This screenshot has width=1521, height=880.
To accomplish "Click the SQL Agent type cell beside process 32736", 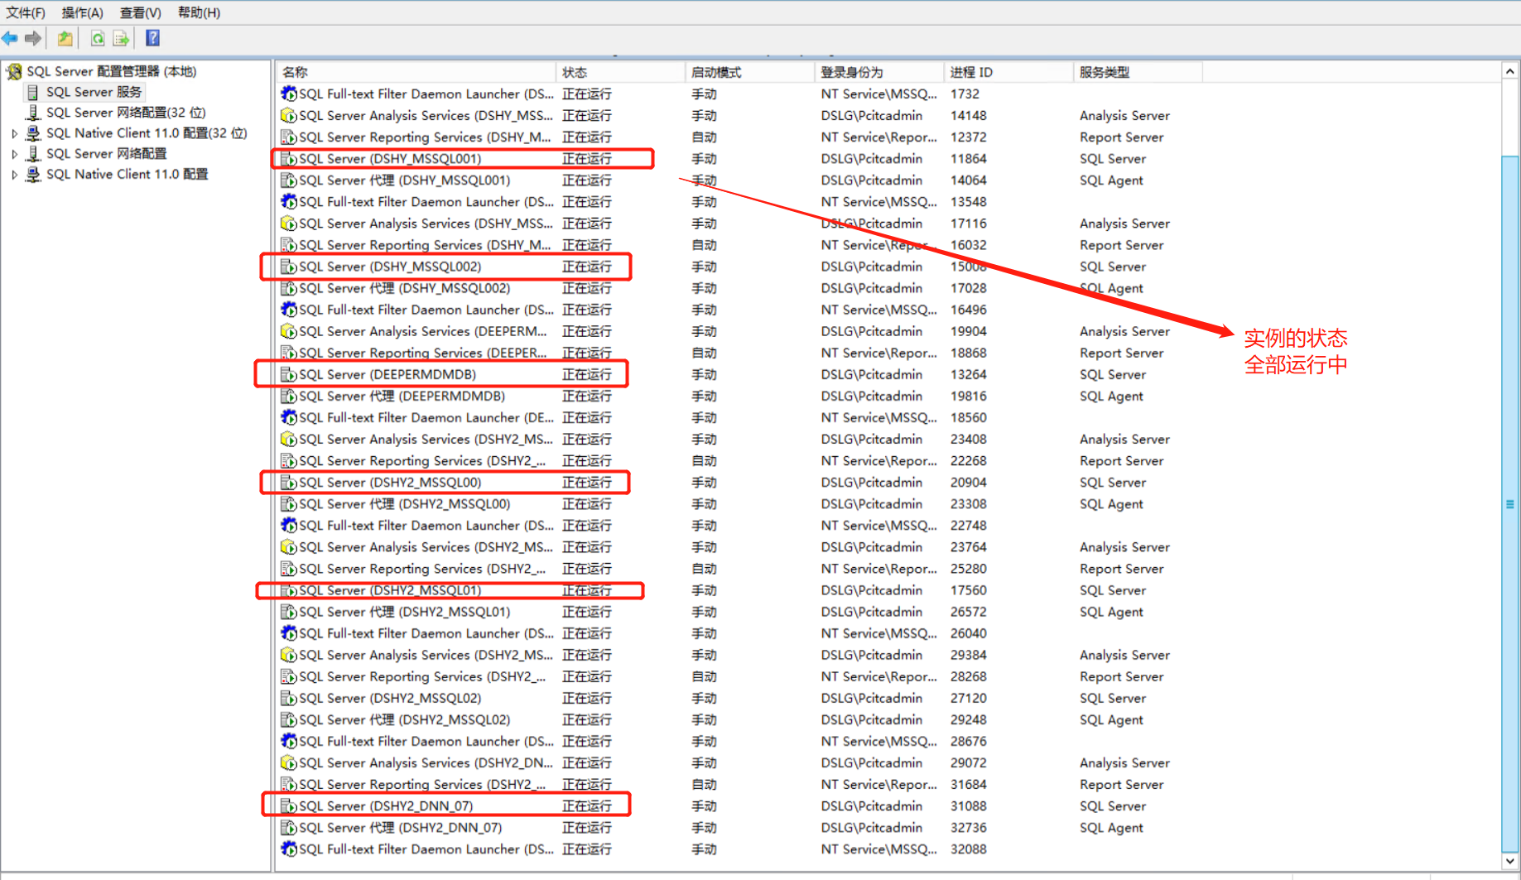I will pyautogui.click(x=1111, y=828).
